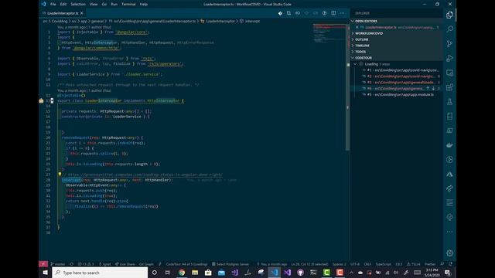495x278 pixels.
Task: Select CodeTour step #1
Action: [x=396, y=70]
